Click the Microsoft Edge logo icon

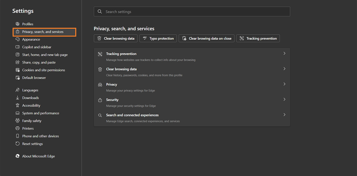point(17,156)
